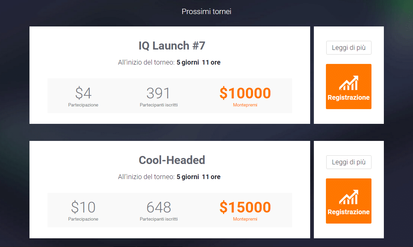Click the Montepremi label under $10000
Screen dimensions: 413x247
(x=245, y=105)
